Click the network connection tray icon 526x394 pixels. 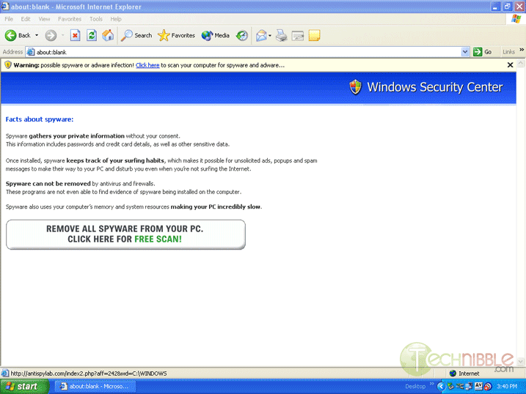[469, 387]
